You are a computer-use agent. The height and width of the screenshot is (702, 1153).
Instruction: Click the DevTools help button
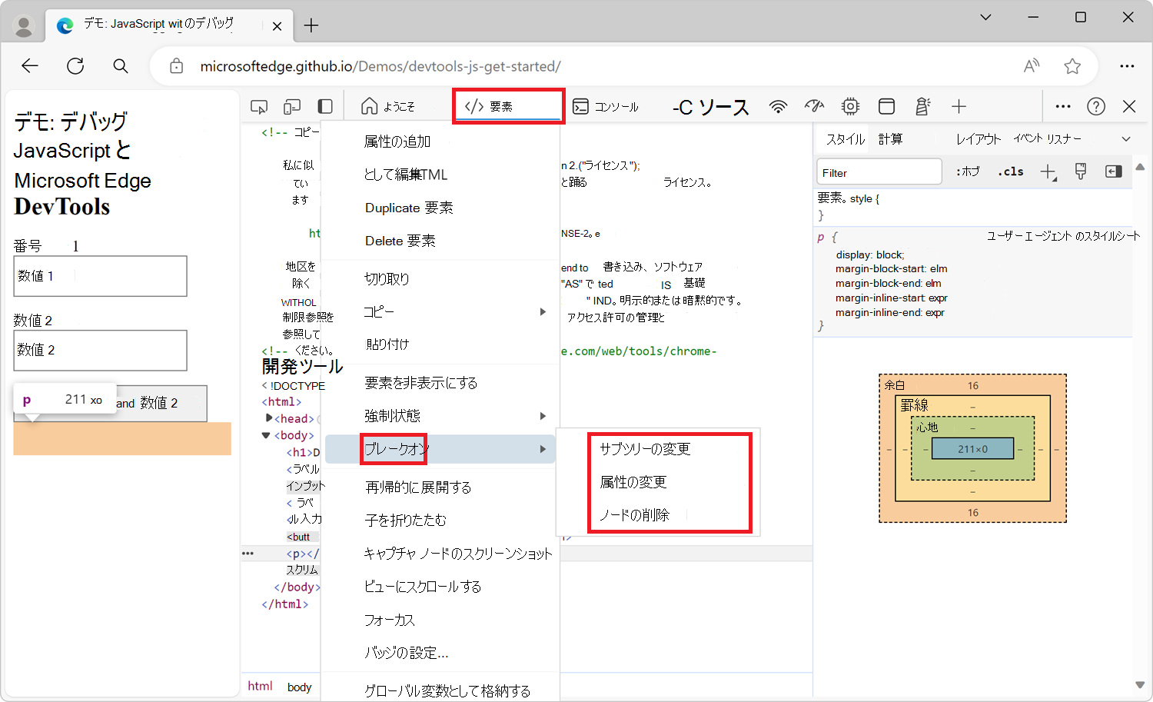[x=1096, y=106]
